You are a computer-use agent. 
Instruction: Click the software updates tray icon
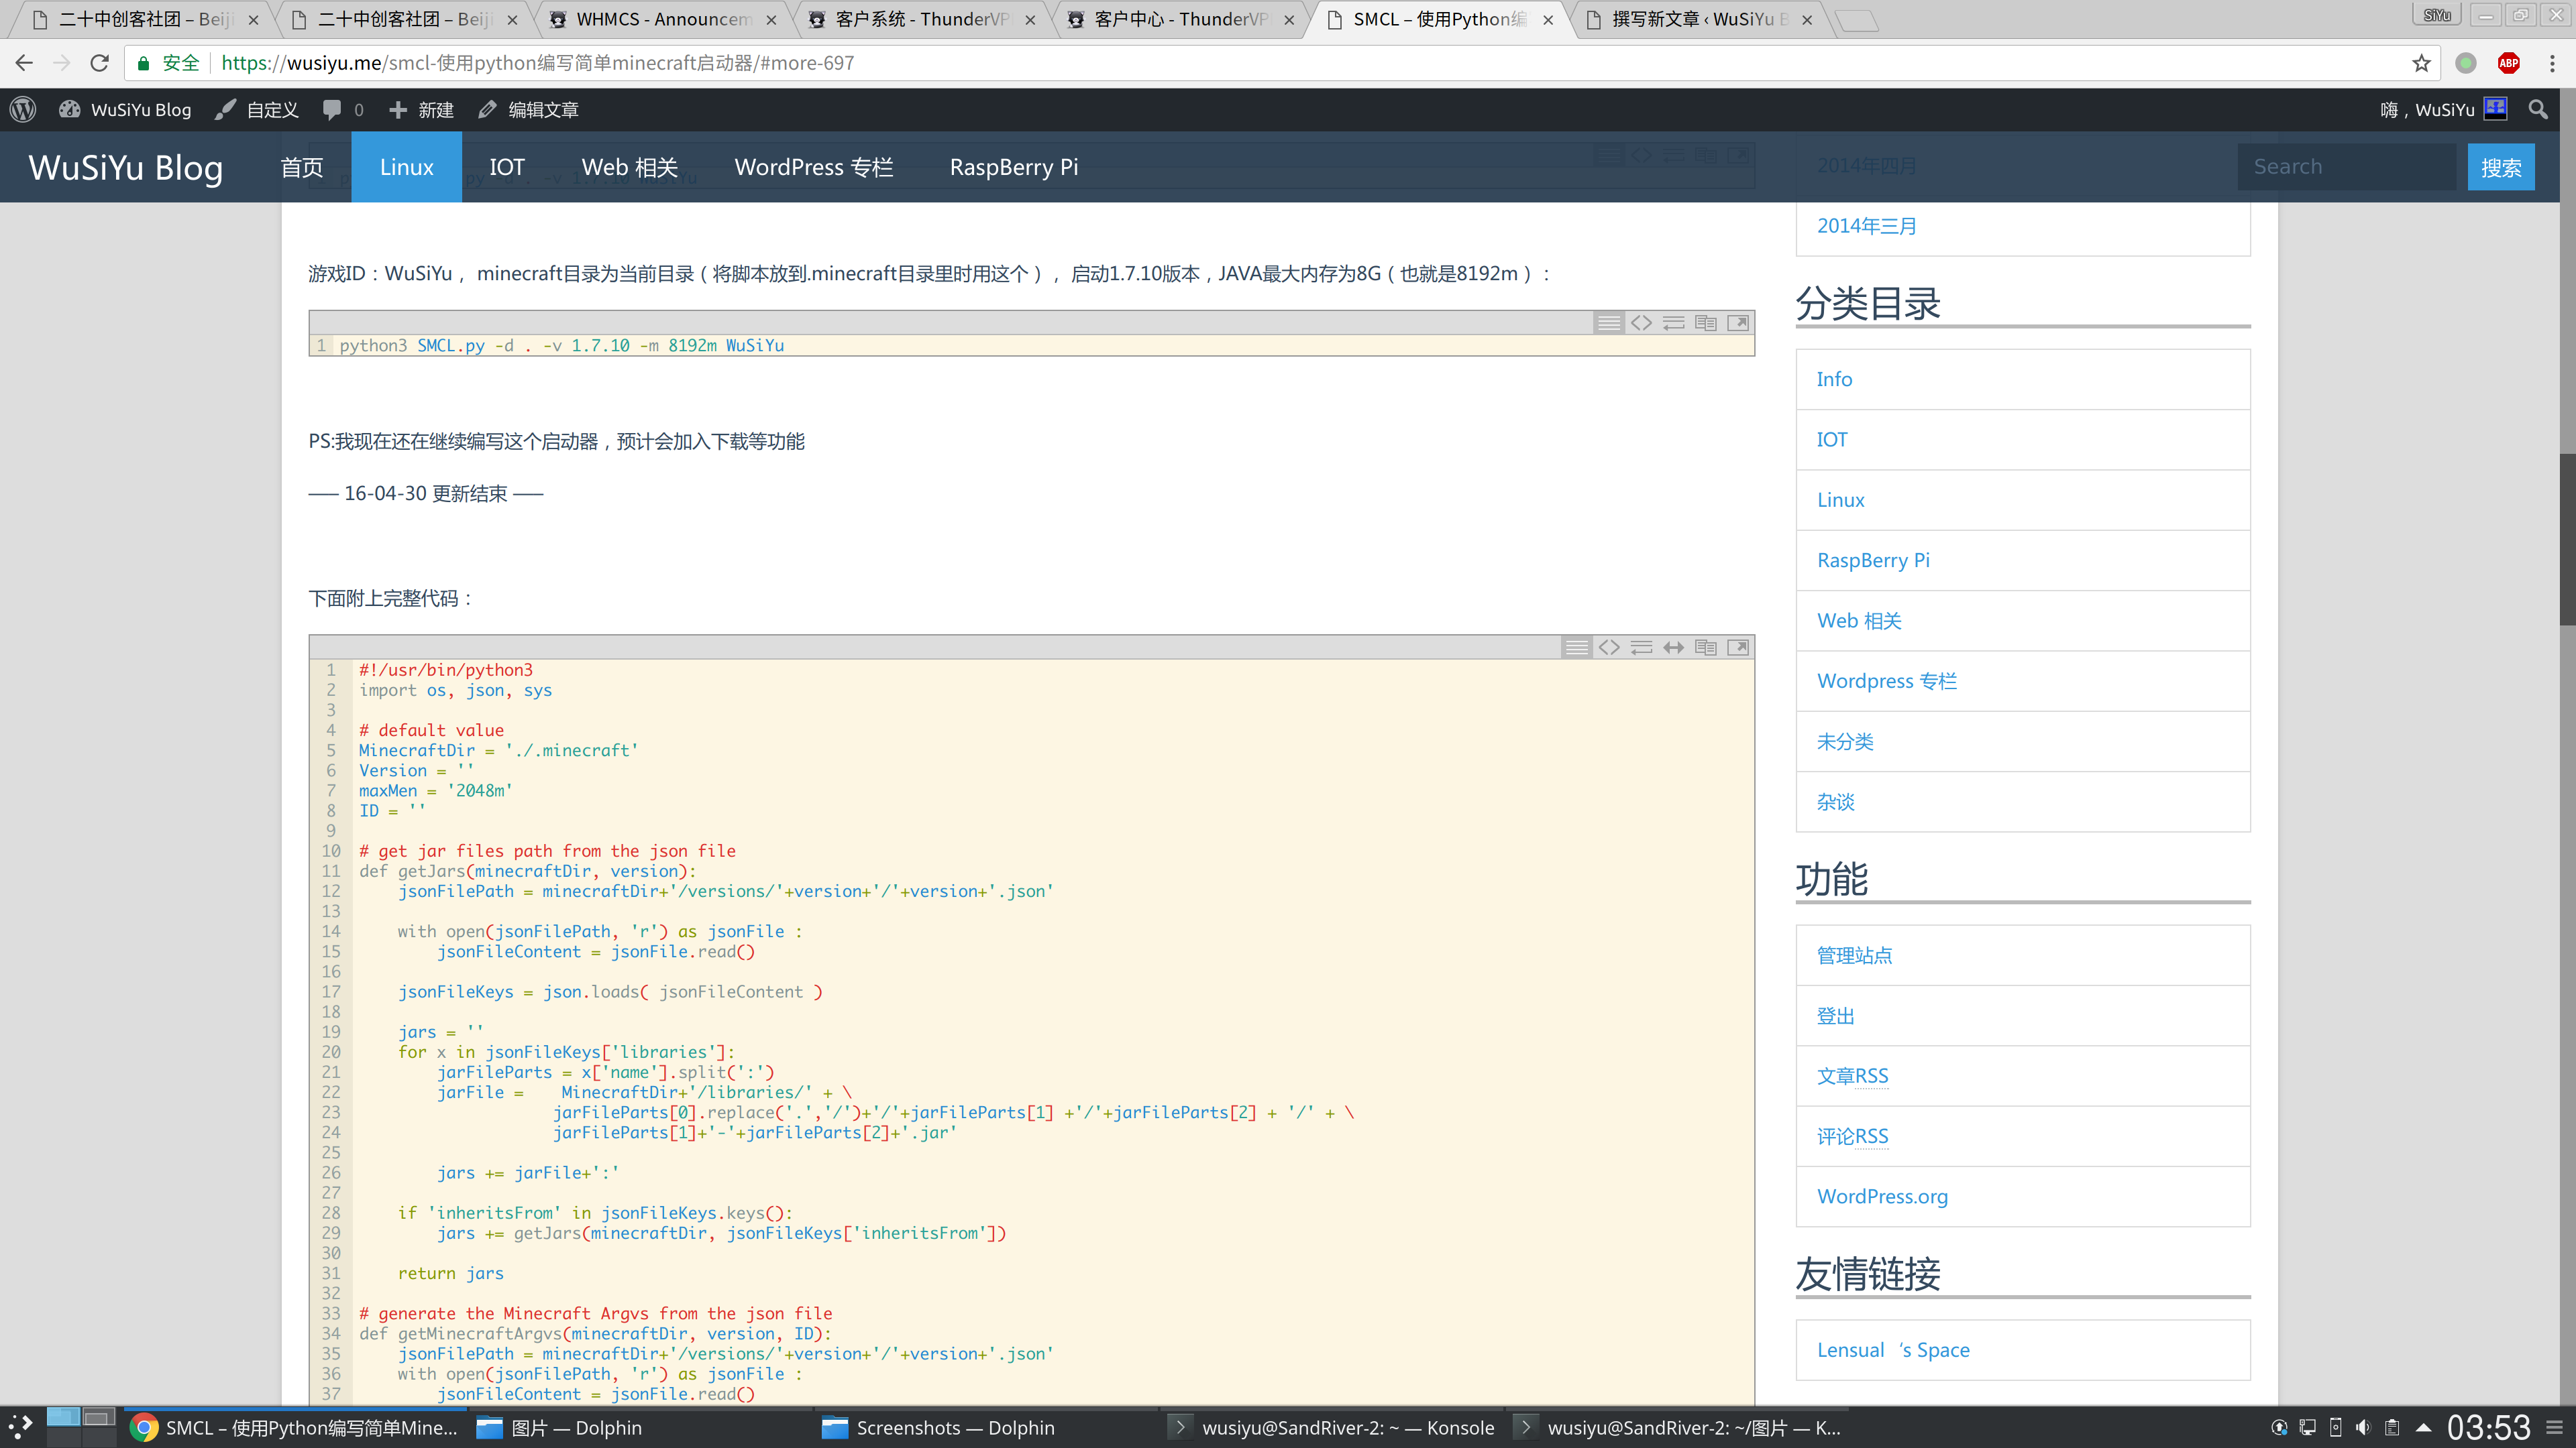pyautogui.click(x=2279, y=1427)
